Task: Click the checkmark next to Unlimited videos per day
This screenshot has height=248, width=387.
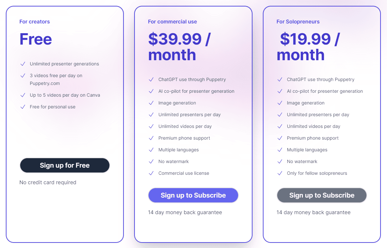Action: click(151, 126)
